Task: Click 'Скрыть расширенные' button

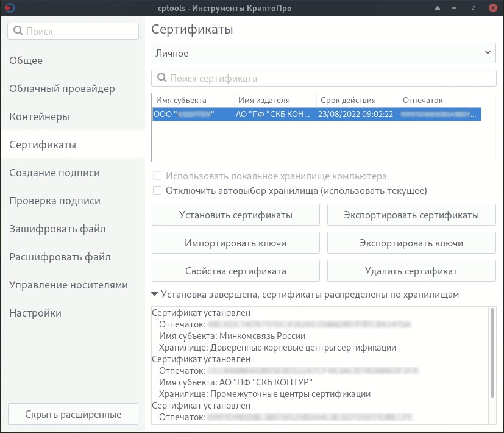Action: [73, 414]
